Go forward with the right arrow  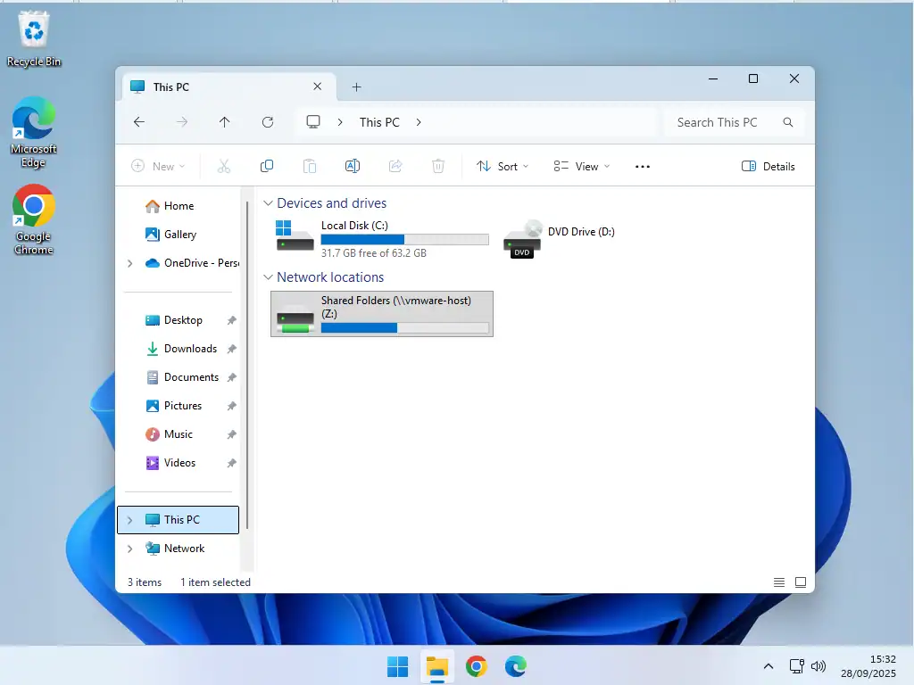click(x=182, y=122)
